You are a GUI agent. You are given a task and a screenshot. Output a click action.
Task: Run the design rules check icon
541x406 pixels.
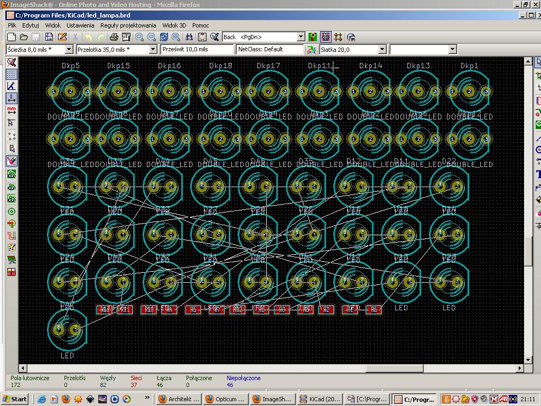click(x=214, y=37)
